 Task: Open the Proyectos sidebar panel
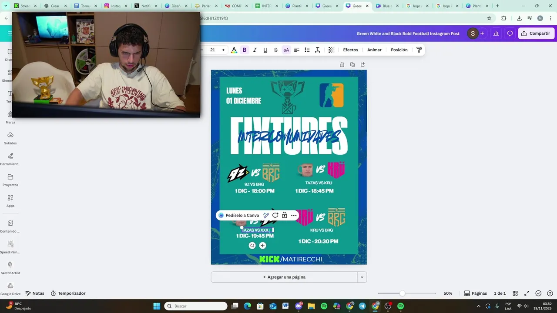coord(10,180)
